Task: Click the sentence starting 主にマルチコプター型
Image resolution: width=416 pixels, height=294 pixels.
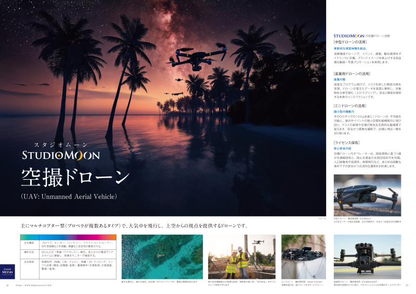Action: click(135, 226)
